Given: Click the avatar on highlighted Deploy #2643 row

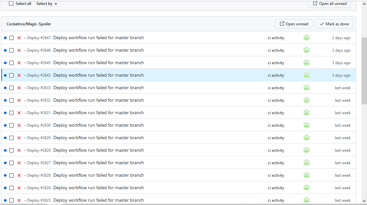Looking at the screenshot, I should coord(306,75).
